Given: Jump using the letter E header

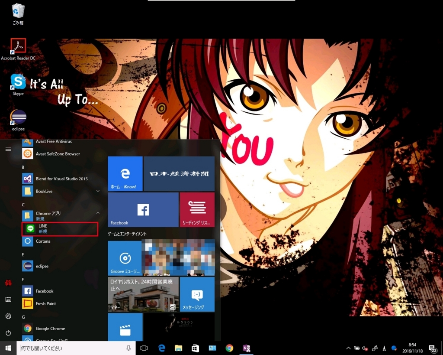Looking at the screenshot, I should tap(23, 254).
